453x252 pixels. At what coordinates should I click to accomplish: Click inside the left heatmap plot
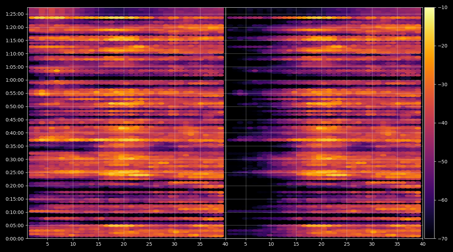(x=126, y=123)
